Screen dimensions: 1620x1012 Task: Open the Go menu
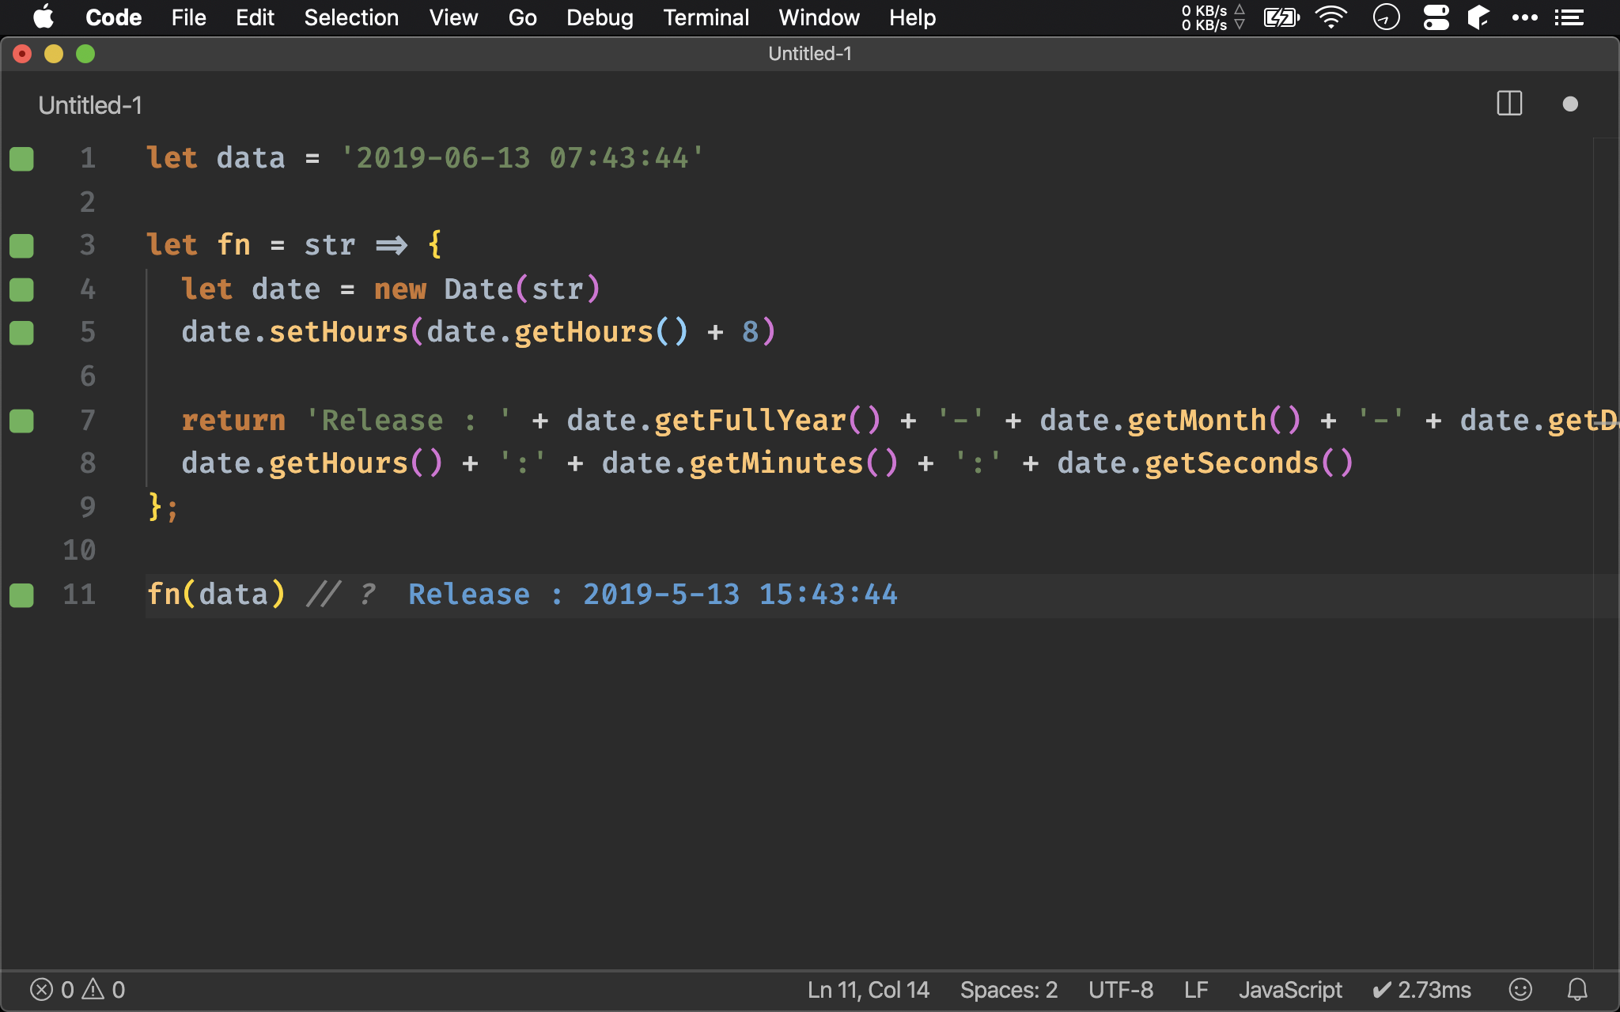(522, 17)
